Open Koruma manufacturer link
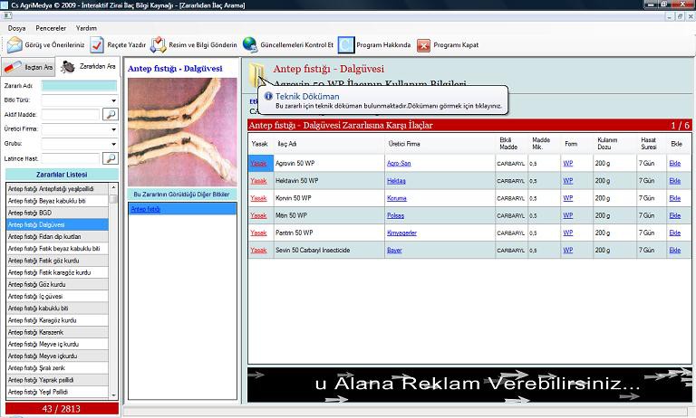Screen dimensions: 696x418 pyautogui.click(x=396, y=198)
